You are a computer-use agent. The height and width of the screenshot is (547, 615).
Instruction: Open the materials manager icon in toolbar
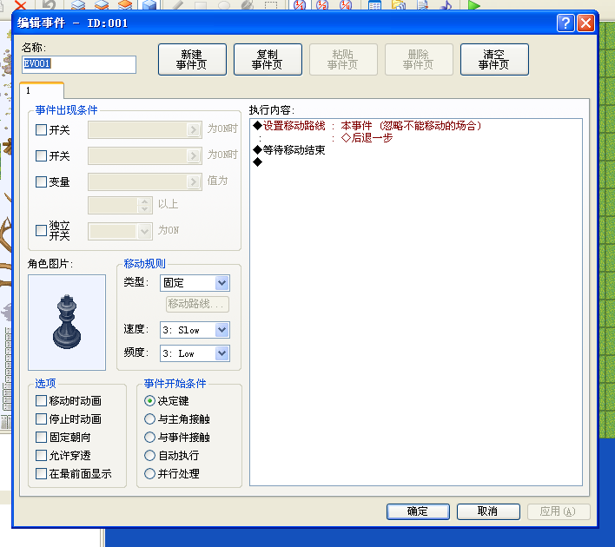[x=399, y=5]
